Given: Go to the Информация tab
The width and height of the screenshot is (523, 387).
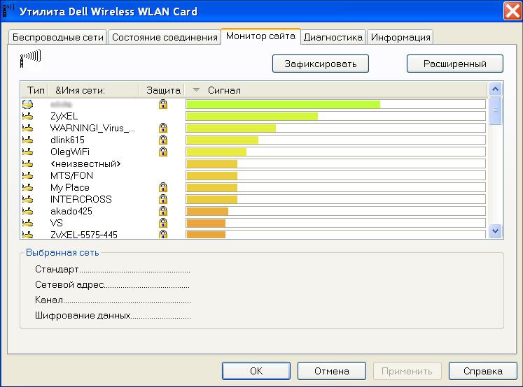Looking at the screenshot, I should point(400,37).
